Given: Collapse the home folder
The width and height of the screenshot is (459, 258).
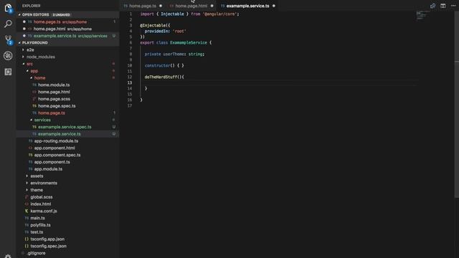Looking at the screenshot, I should point(39,78).
